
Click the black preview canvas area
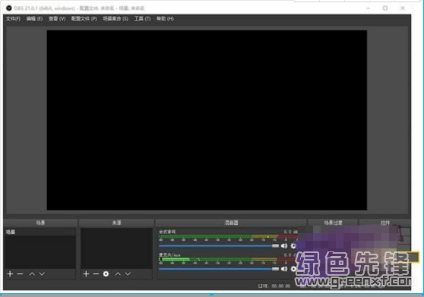[207, 120]
